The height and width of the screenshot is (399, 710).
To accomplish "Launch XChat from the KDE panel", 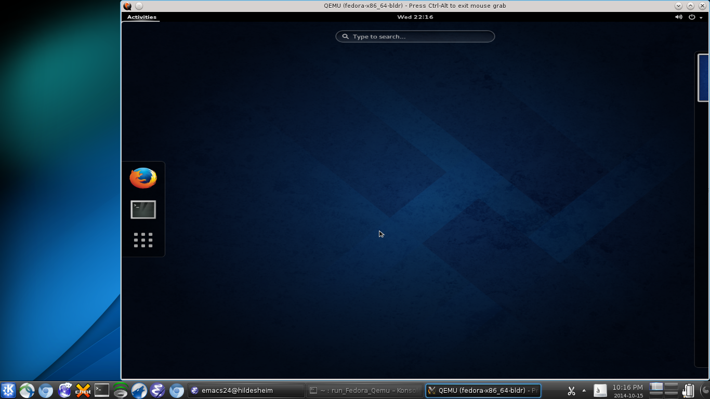I will (83, 390).
